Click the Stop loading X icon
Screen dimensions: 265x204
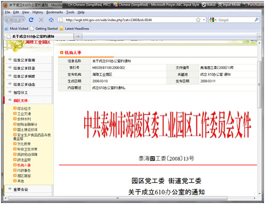coord(41,20)
